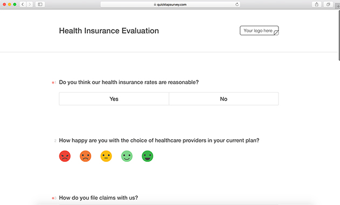Show all tabs overview button
This screenshot has height=205, width=340.
[328, 4]
